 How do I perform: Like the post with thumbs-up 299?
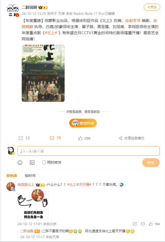[80, 138]
